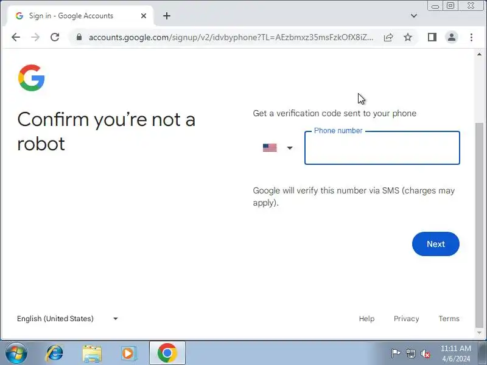
Task: Maximize the Chrome window
Action: 450,5
